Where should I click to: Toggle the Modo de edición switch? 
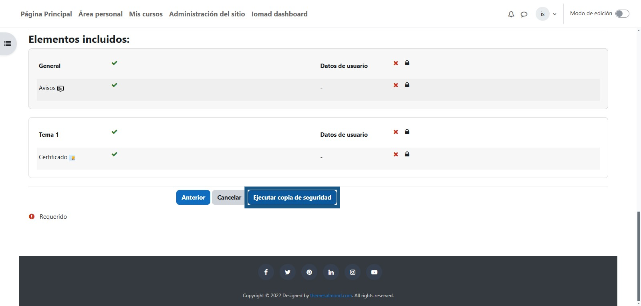pos(622,14)
